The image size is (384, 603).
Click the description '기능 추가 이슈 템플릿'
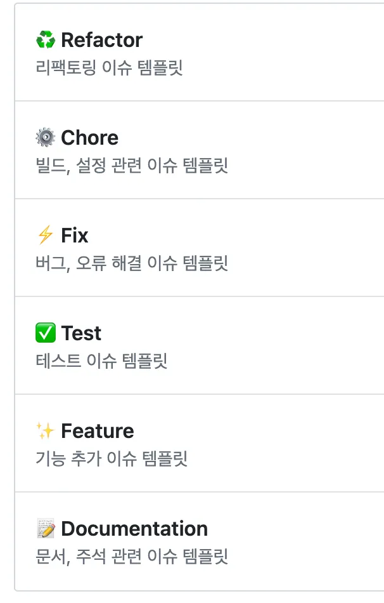pyautogui.click(x=112, y=459)
